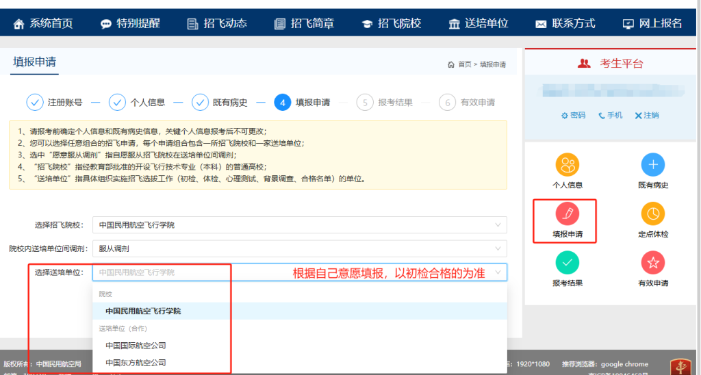Click the 手机 phone link
Screen dimensions: 701x375
pyautogui.click(x=611, y=116)
